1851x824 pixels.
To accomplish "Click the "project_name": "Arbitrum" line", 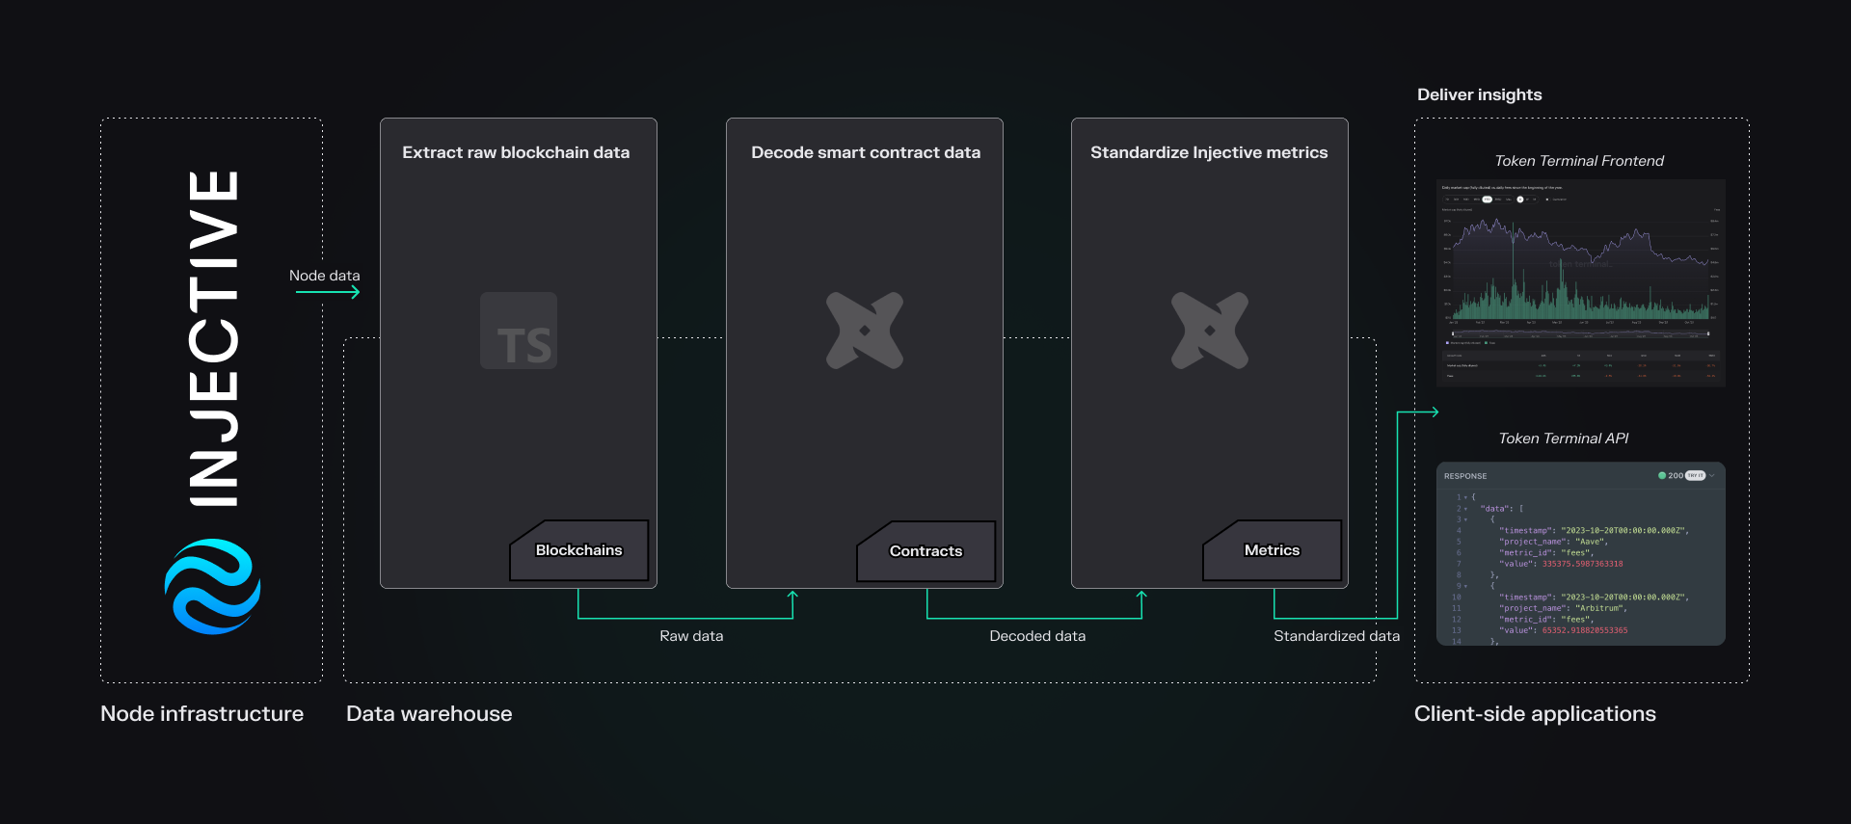I will tap(1563, 608).
